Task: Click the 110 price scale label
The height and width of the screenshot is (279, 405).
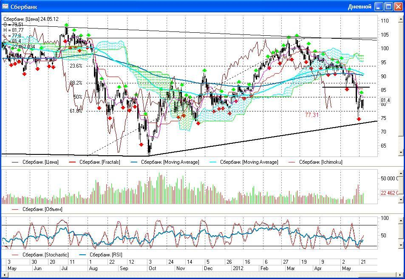Action: 385,21
